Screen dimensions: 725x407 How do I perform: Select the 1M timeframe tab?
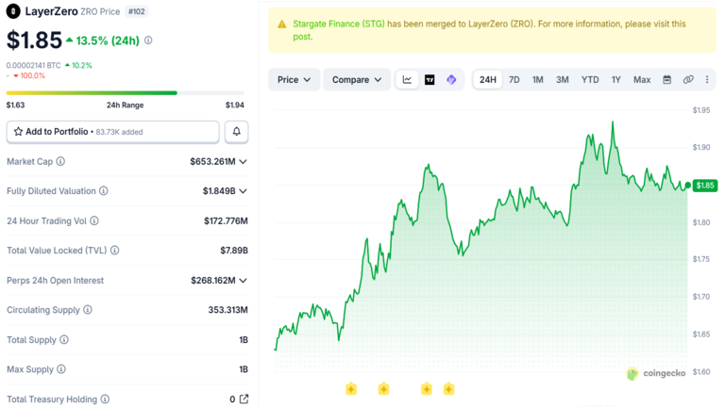pos(537,80)
